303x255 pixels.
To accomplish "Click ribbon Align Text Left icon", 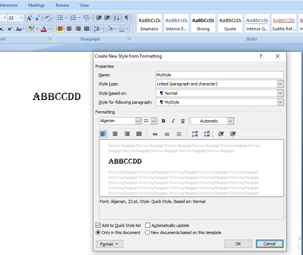I will (x=60, y=29).
